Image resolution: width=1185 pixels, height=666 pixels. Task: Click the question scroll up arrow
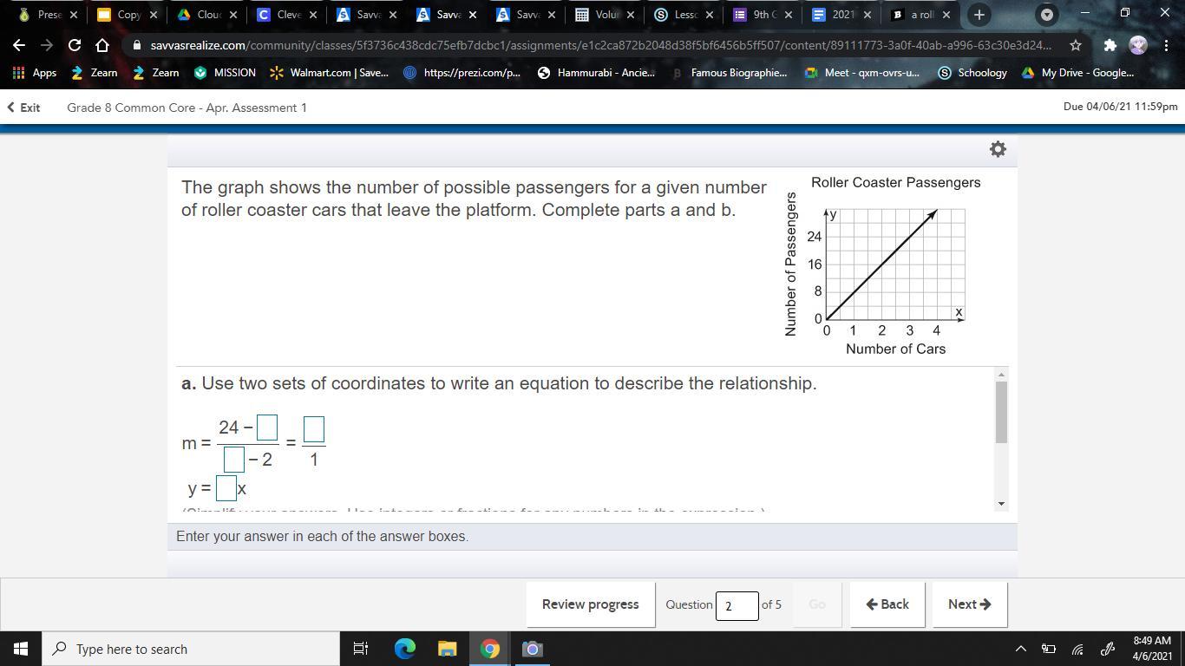(1001, 375)
